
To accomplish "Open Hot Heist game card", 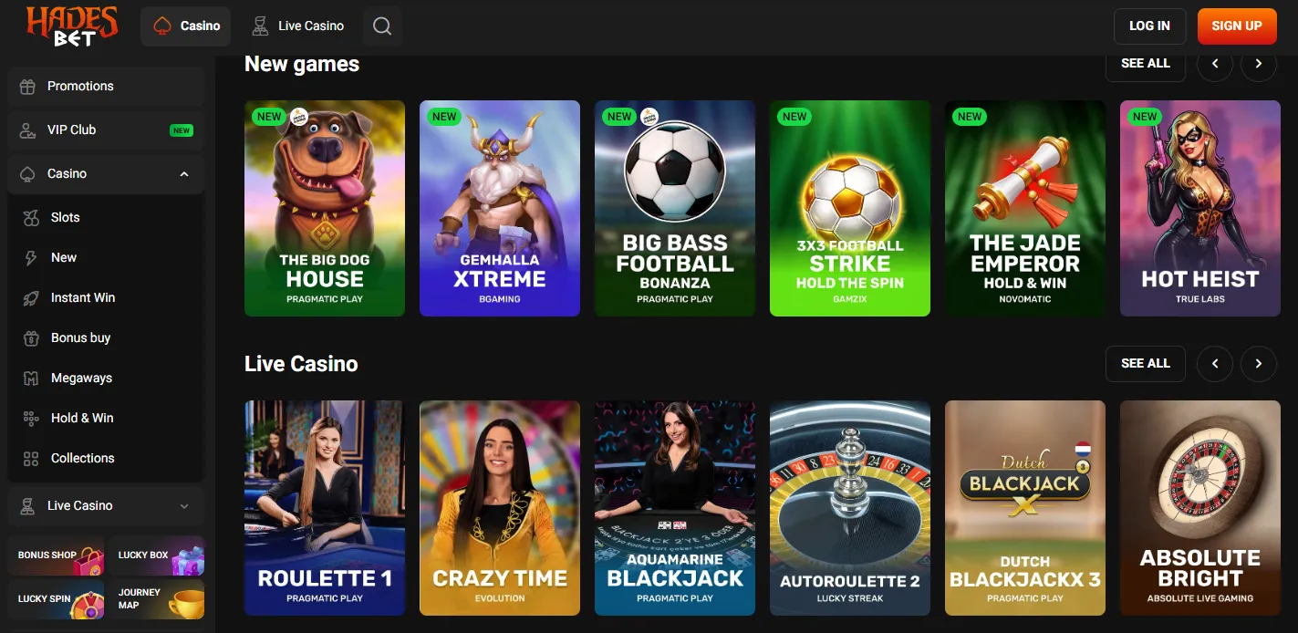I will (x=1200, y=208).
